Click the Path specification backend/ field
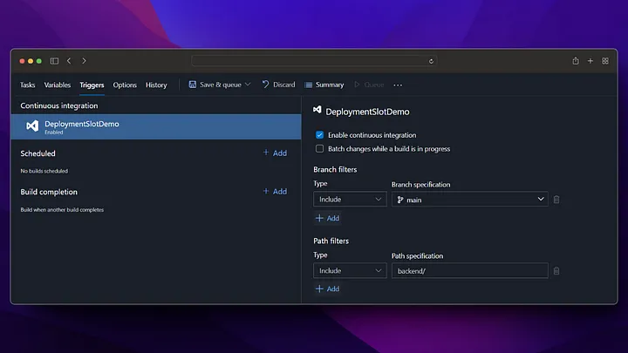628x353 pixels. tap(470, 270)
